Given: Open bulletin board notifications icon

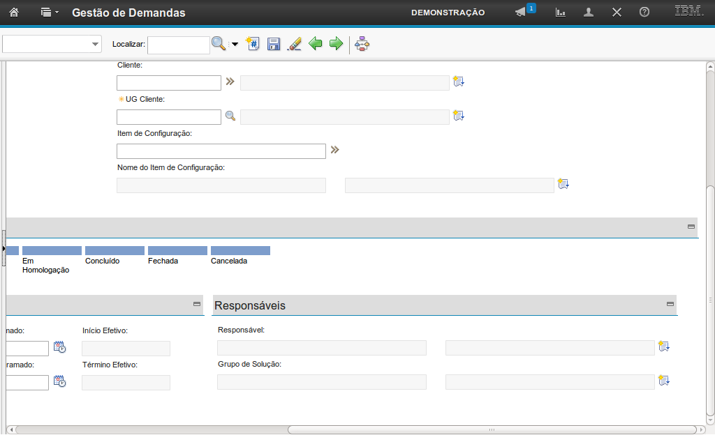Looking at the screenshot, I should coord(521,13).
